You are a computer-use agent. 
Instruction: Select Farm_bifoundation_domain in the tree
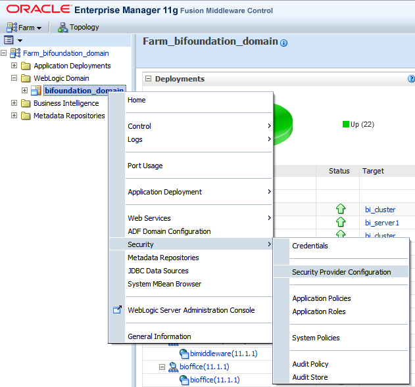pos(66,53)
